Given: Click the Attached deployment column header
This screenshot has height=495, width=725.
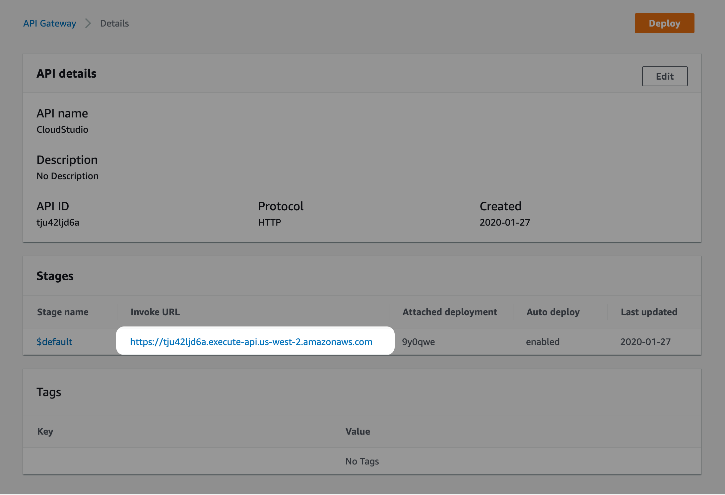Looking at the screenshot, I should (x=450, y=312).
